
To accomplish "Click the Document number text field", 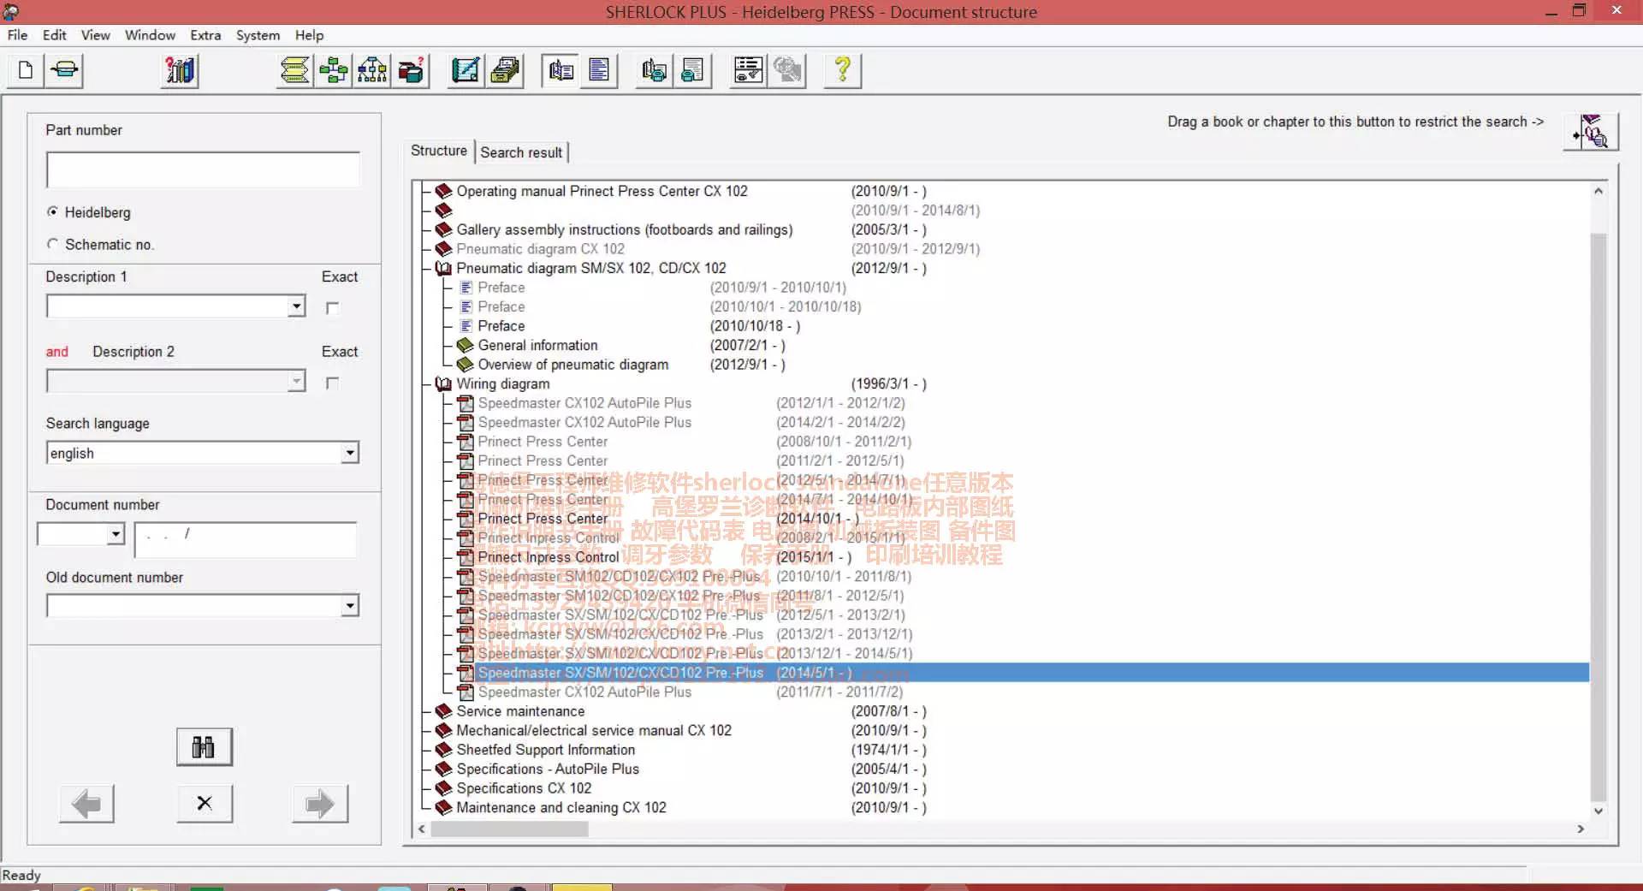I will pyautogui.click(x=245, y=539).
